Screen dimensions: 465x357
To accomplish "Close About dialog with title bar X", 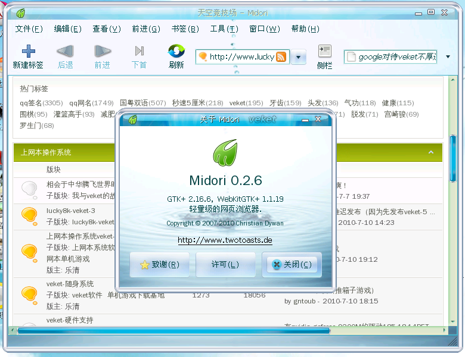I will point(318,119).
